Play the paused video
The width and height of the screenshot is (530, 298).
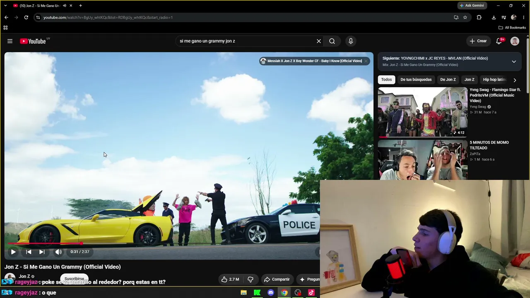coord(13,252)
